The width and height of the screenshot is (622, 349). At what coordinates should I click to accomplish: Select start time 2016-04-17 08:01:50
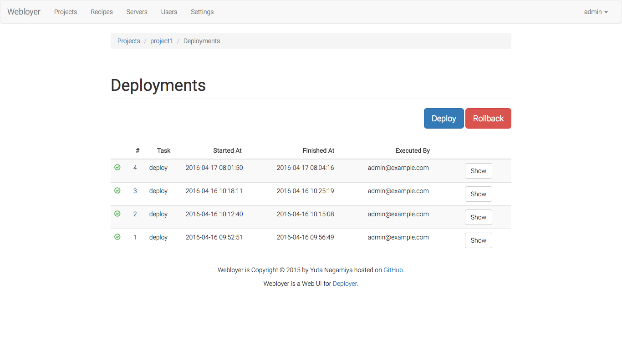click(214, 168)
